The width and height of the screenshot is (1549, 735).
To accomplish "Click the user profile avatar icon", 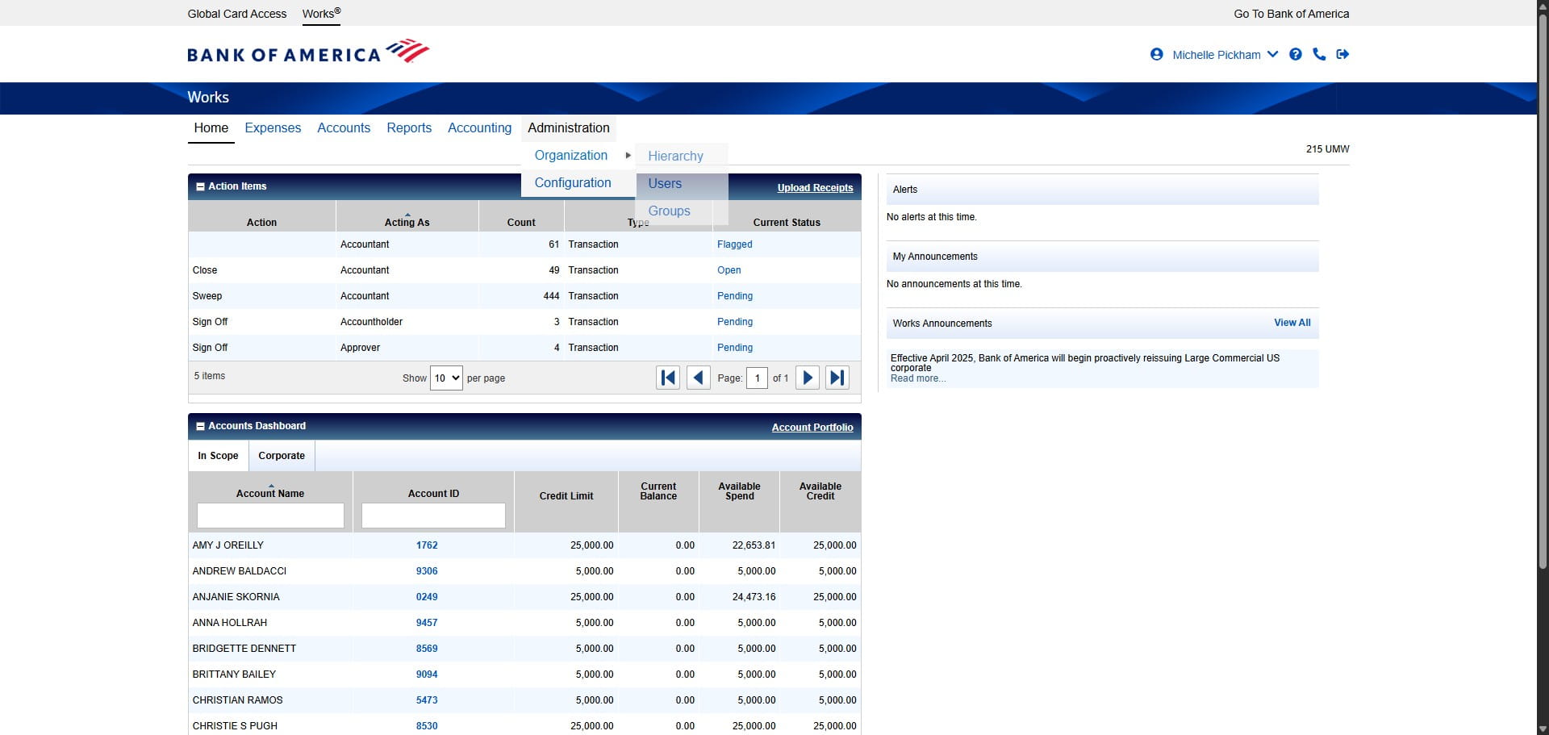I will pyautogui.click(x=1156, y=54).
